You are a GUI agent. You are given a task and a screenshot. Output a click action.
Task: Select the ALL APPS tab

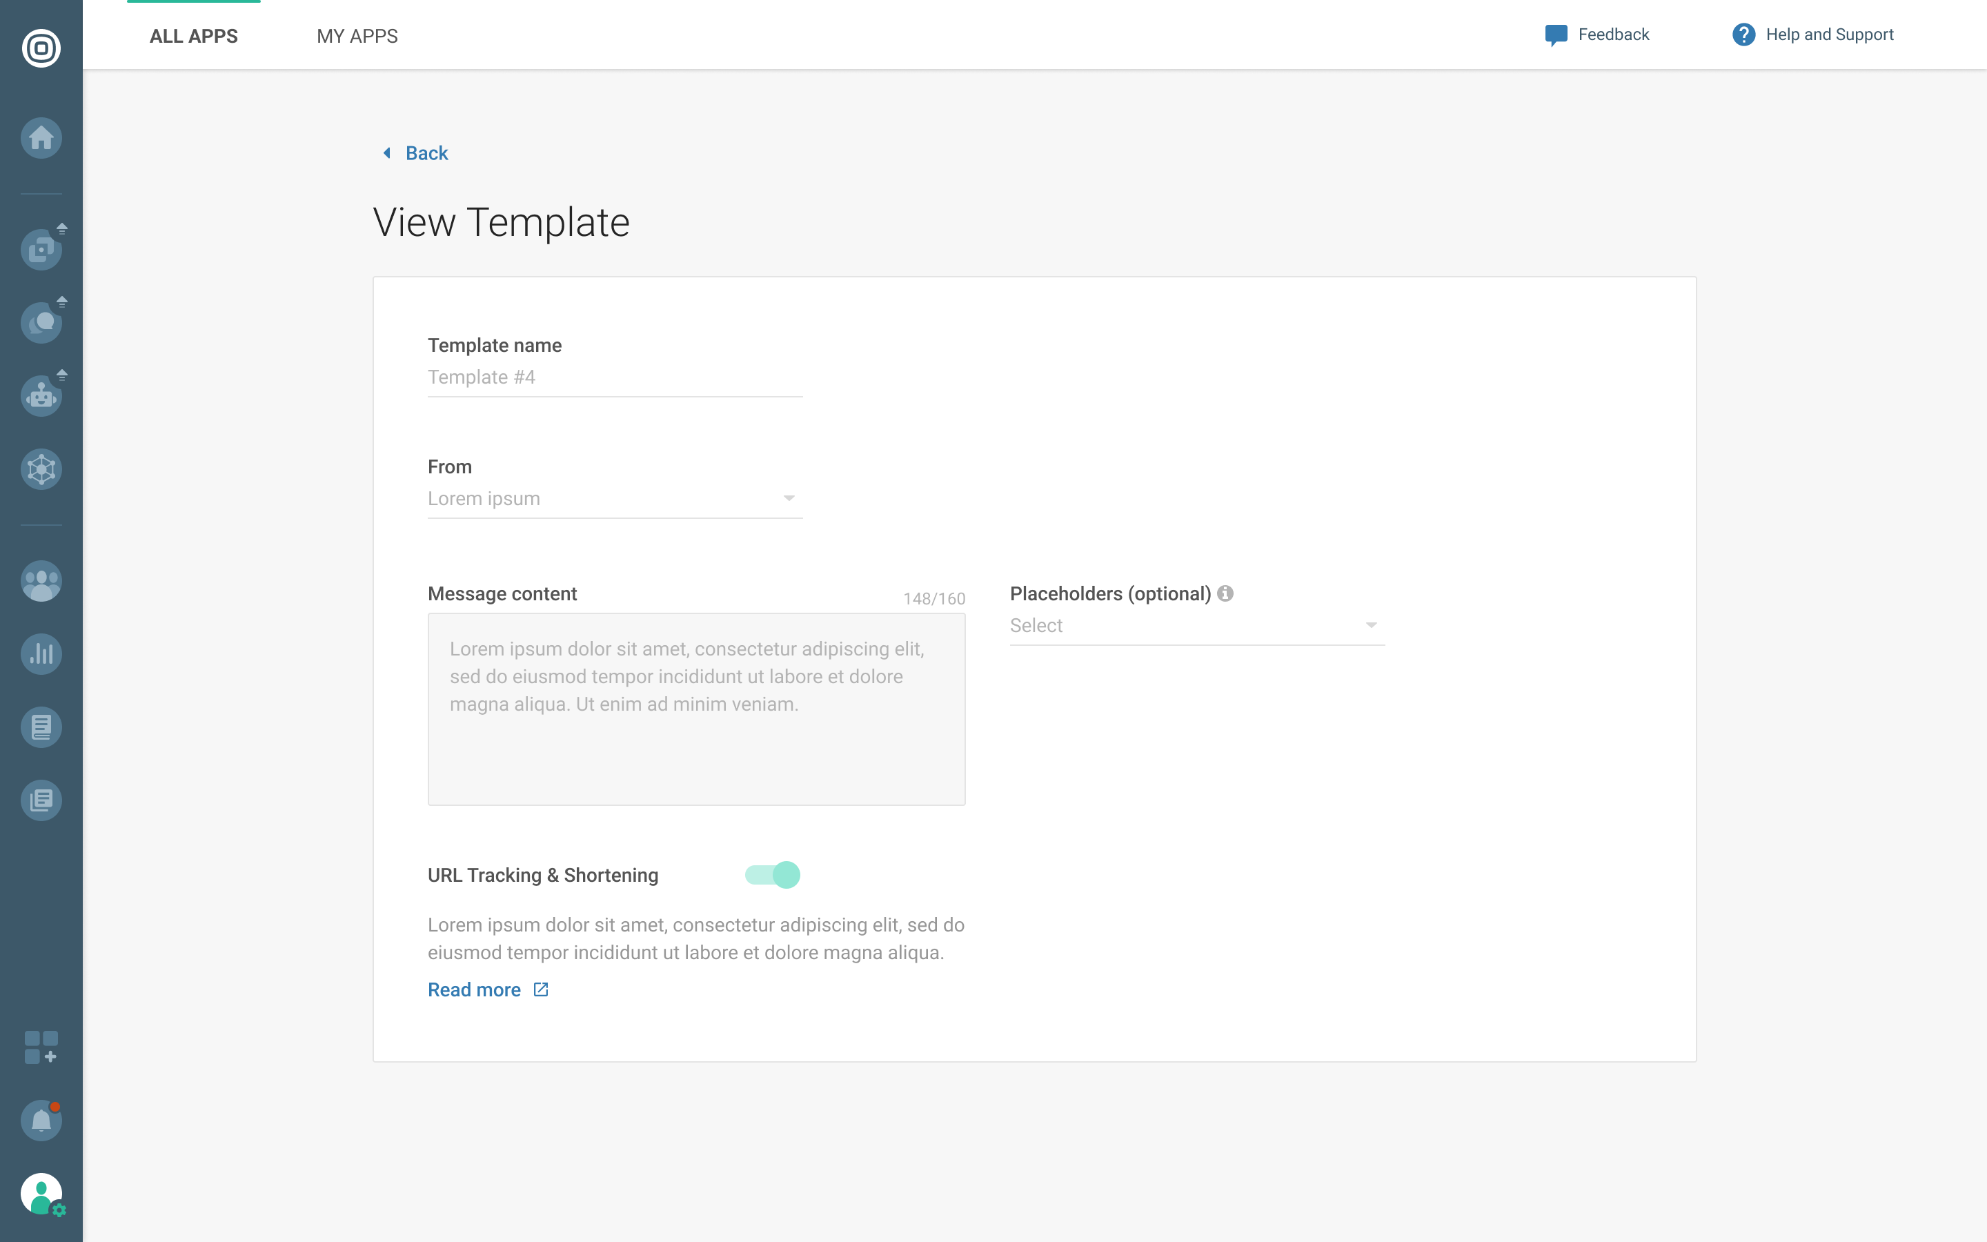(x=194, y=36)
